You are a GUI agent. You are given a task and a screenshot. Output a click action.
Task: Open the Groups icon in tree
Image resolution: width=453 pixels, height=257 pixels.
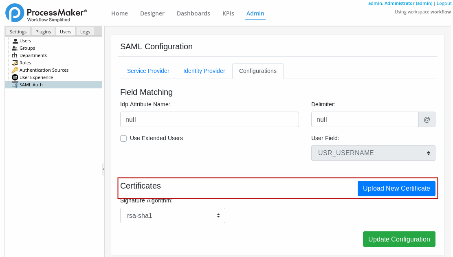[15, 48]
